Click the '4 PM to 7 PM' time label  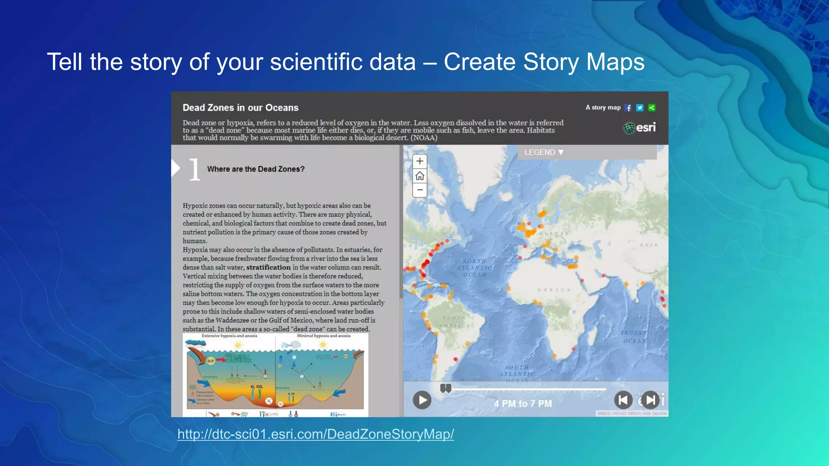[523, 404]
